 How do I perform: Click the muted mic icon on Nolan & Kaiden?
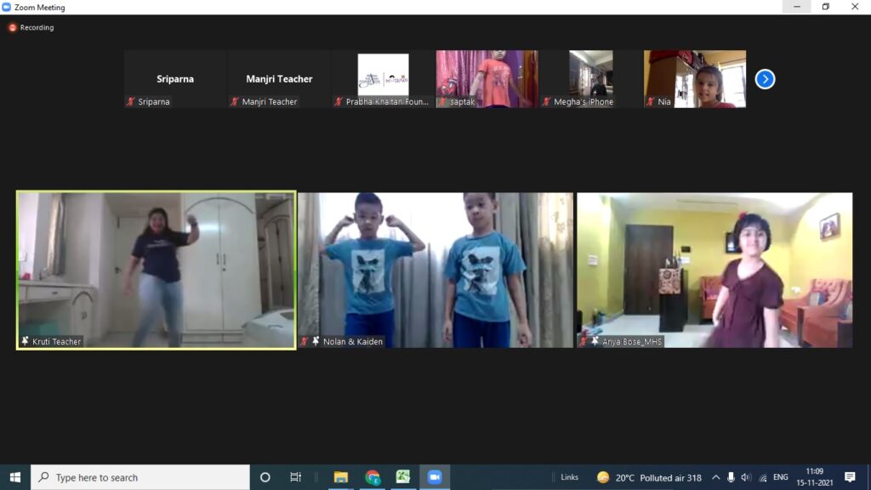click(x=305, y=341)
